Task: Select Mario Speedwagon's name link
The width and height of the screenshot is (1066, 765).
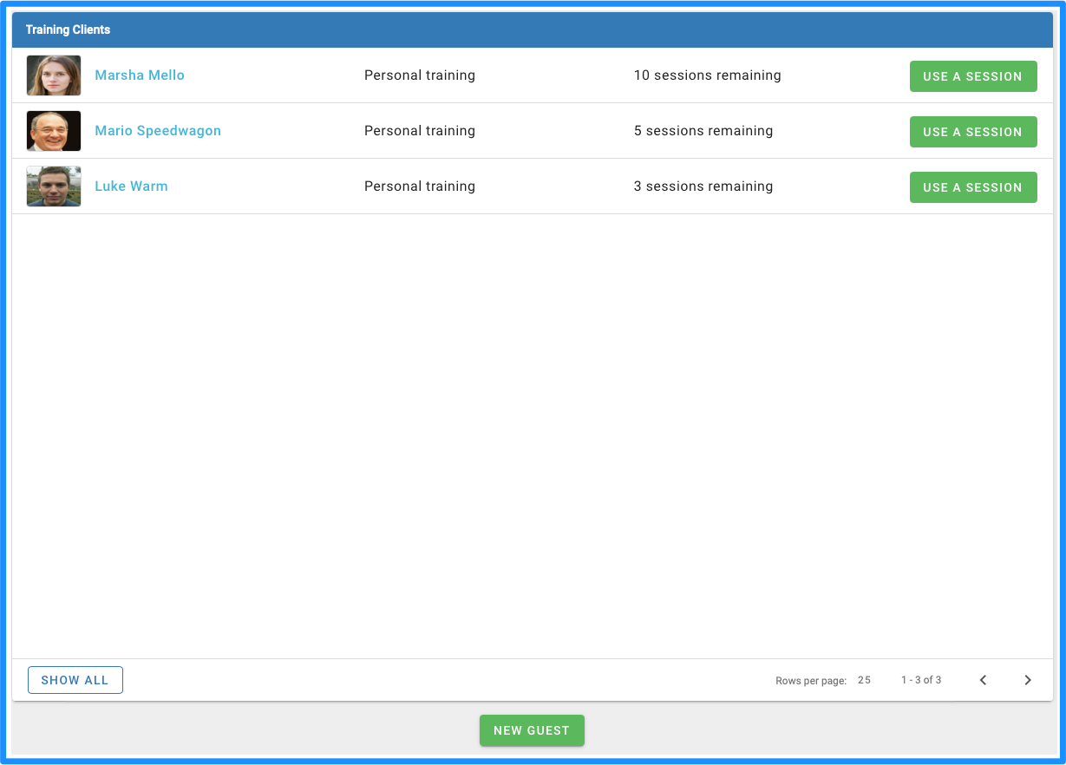Action: pyautogui.click(x=158, y=130)
